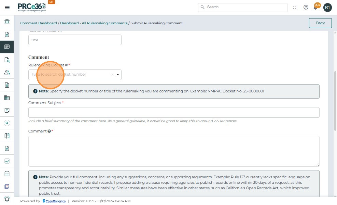
Task: Open the hamburger navigation menu
Action: [x=7, y=7]
